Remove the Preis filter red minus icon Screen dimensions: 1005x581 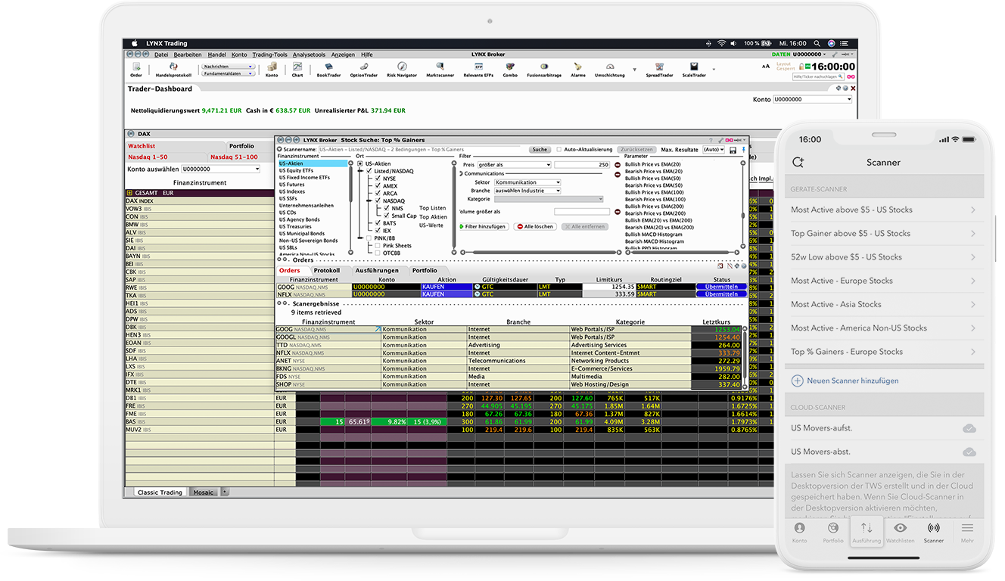(x=617, y=164)
